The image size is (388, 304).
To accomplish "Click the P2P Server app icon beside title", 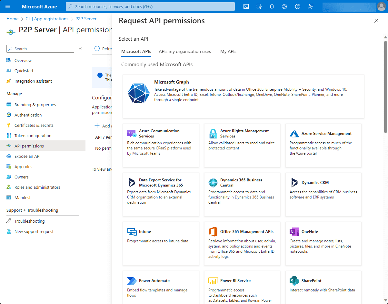I will (x=11, y=32).
